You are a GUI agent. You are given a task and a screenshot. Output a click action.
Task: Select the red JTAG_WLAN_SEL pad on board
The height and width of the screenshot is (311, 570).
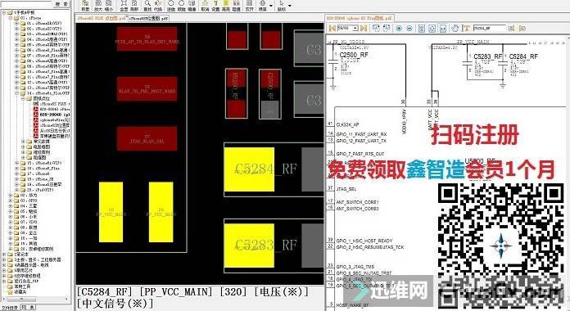click(147, 138)
